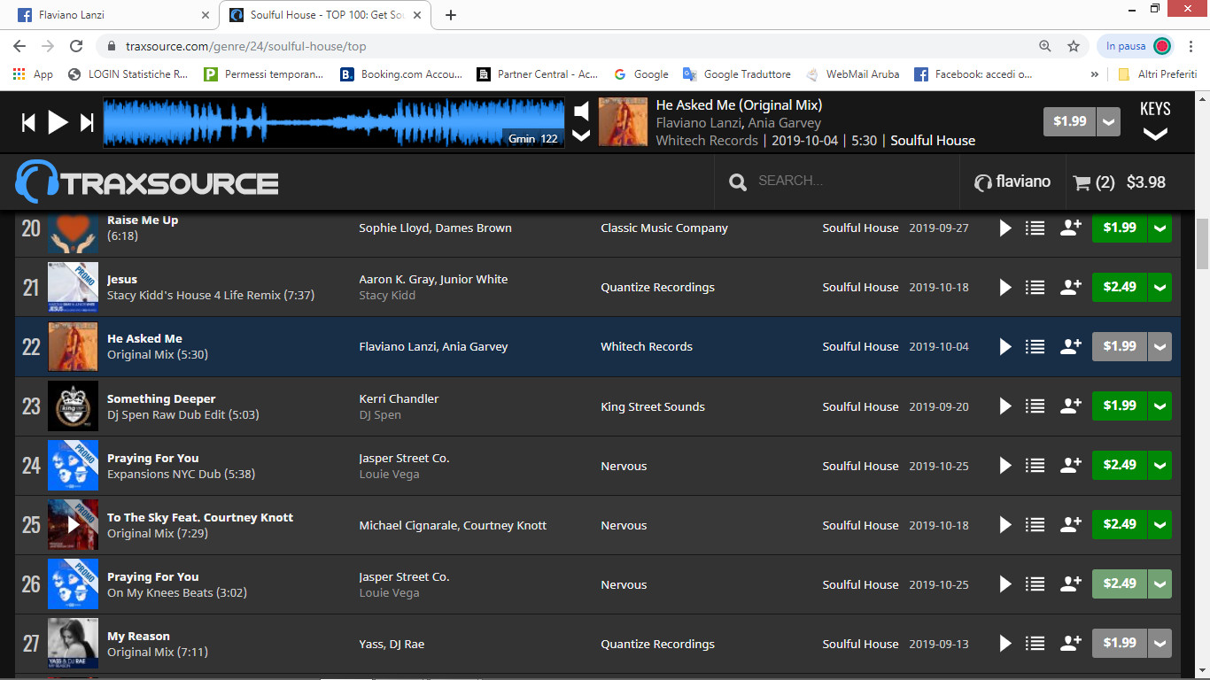This screenshot has height=680, width=1210.
Task: Follow artists of Expansions NYC Dub
Action: [1070, 466]
